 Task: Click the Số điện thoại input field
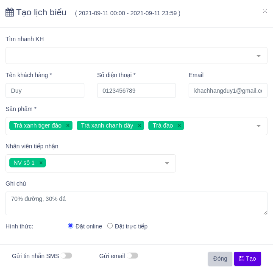click(136, 91)
